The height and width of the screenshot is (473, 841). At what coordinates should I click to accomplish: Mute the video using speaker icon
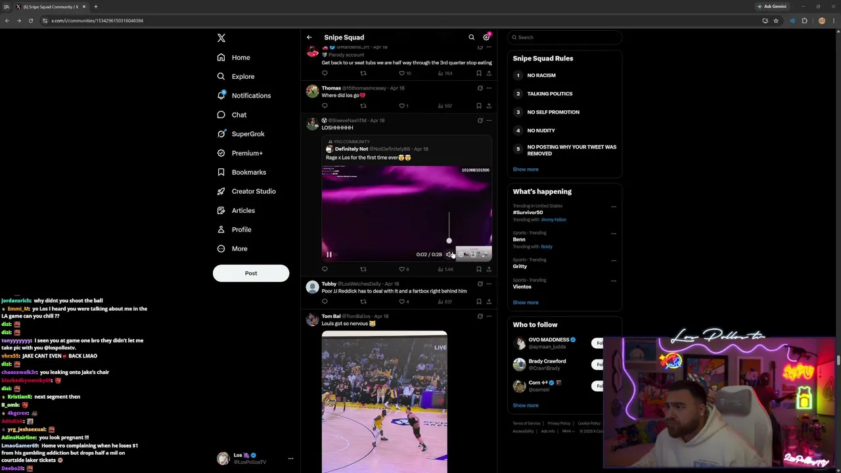[449, 254]
